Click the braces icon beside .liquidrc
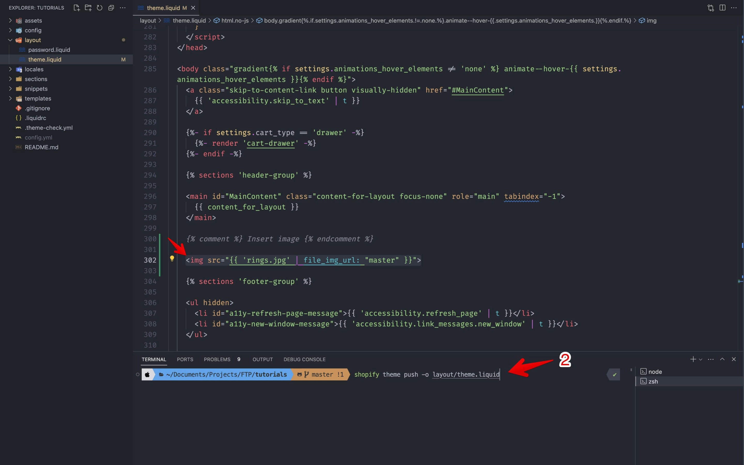744x465 pixels. click(x=19, y=118)
